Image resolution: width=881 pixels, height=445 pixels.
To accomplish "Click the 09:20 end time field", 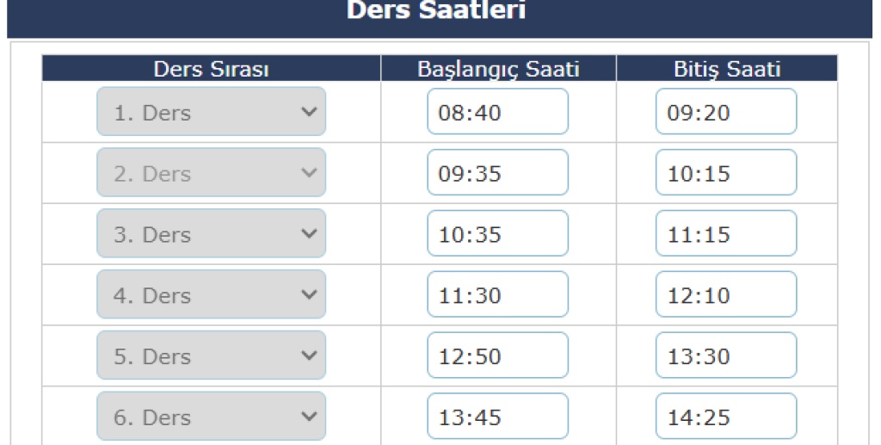I will pyautogui.click(x=725, y=112).
